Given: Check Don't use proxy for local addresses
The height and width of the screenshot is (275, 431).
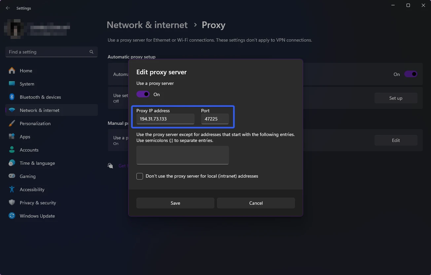Looking at the screenshot, I should (140, 176).
